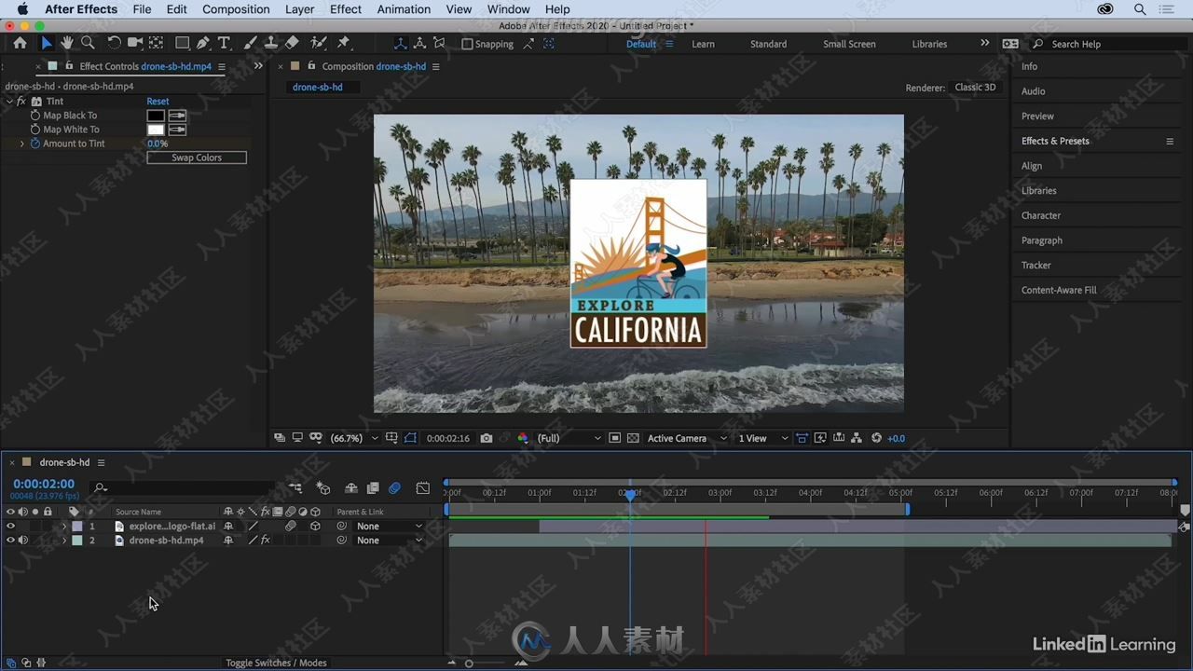This screenshot has width=1193, height=671.
Task: Toggle Tint effect fx switch
Action: [21, 102]
